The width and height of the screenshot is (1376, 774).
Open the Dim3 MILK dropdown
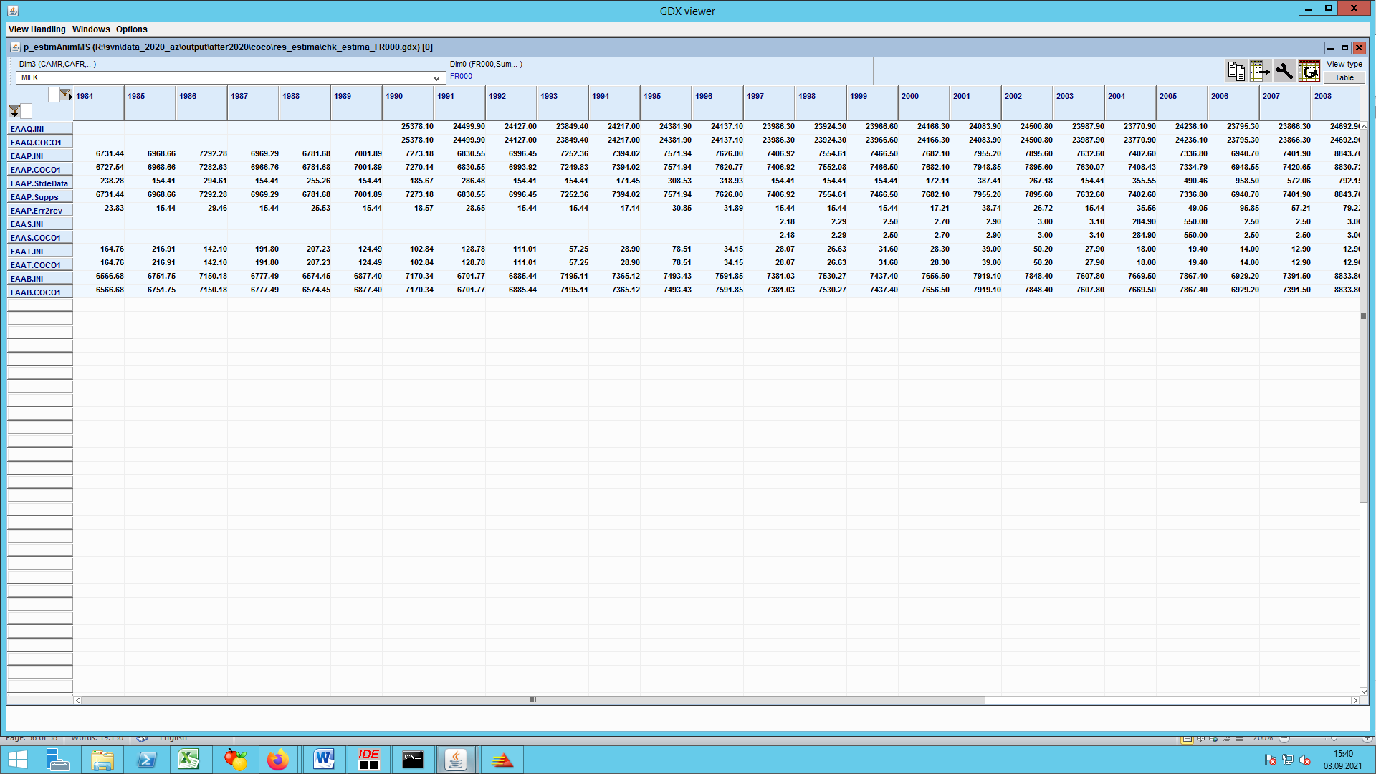[x=231, y=77]
